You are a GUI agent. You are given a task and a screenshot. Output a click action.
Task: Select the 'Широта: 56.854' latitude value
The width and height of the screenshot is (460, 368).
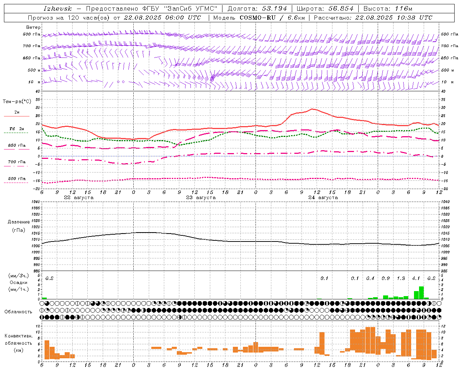(x=325, y=9)
